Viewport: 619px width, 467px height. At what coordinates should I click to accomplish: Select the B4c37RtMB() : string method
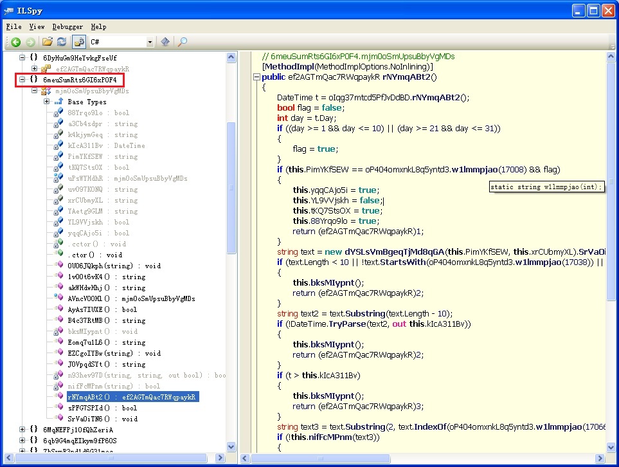[107, 321]
